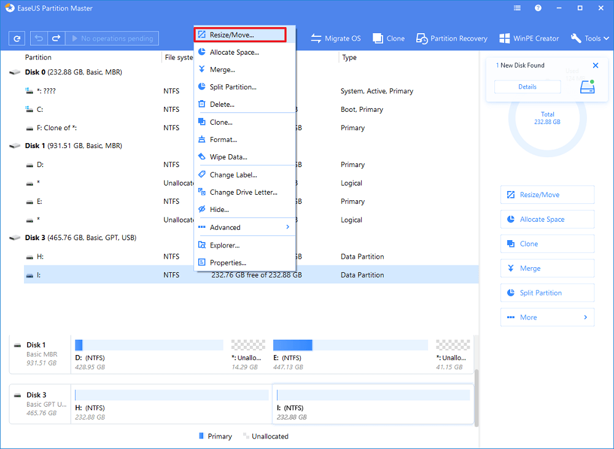Click Resize/Move button in right panel
The image size is (614, 449).
click(x=548, y=195)
